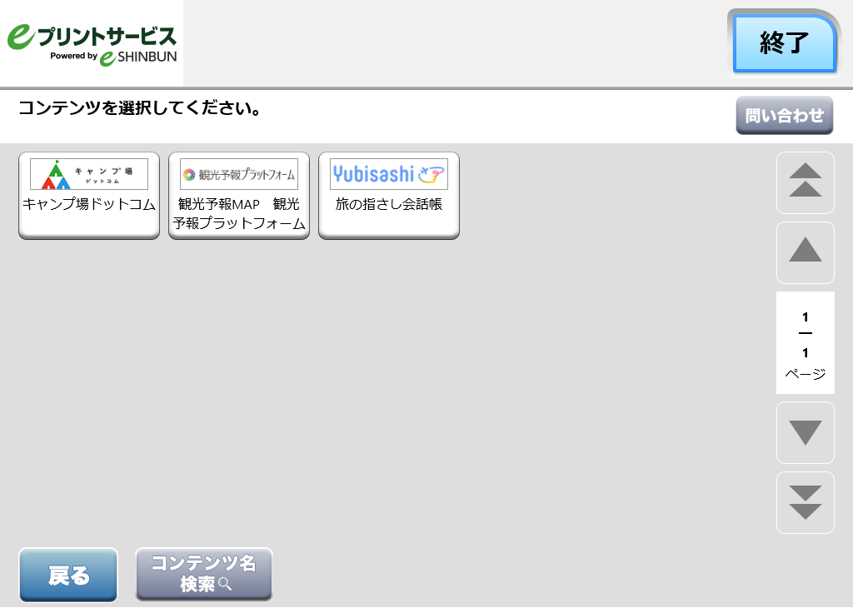Image resolution: width=853 pixels, height=608 pixels.
Task: Click the 1/1 ページ page indicator
Action: click(x=806, y=342)
